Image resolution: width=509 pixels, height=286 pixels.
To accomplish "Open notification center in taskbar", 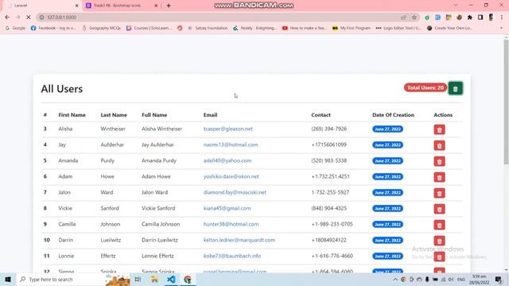I will (499, 279).
